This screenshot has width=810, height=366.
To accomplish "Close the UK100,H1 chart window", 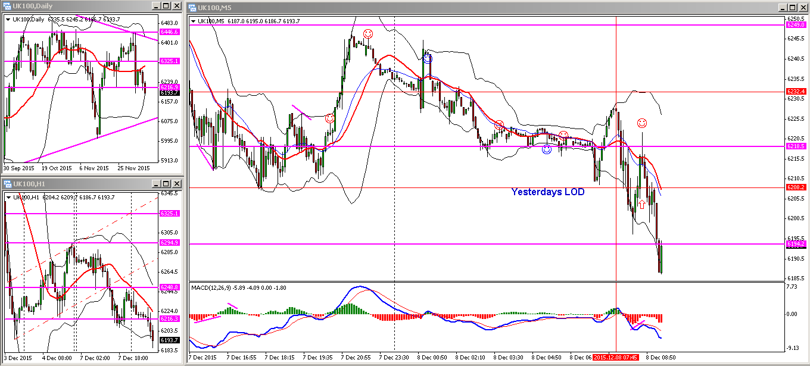I will tap(176, 183).
